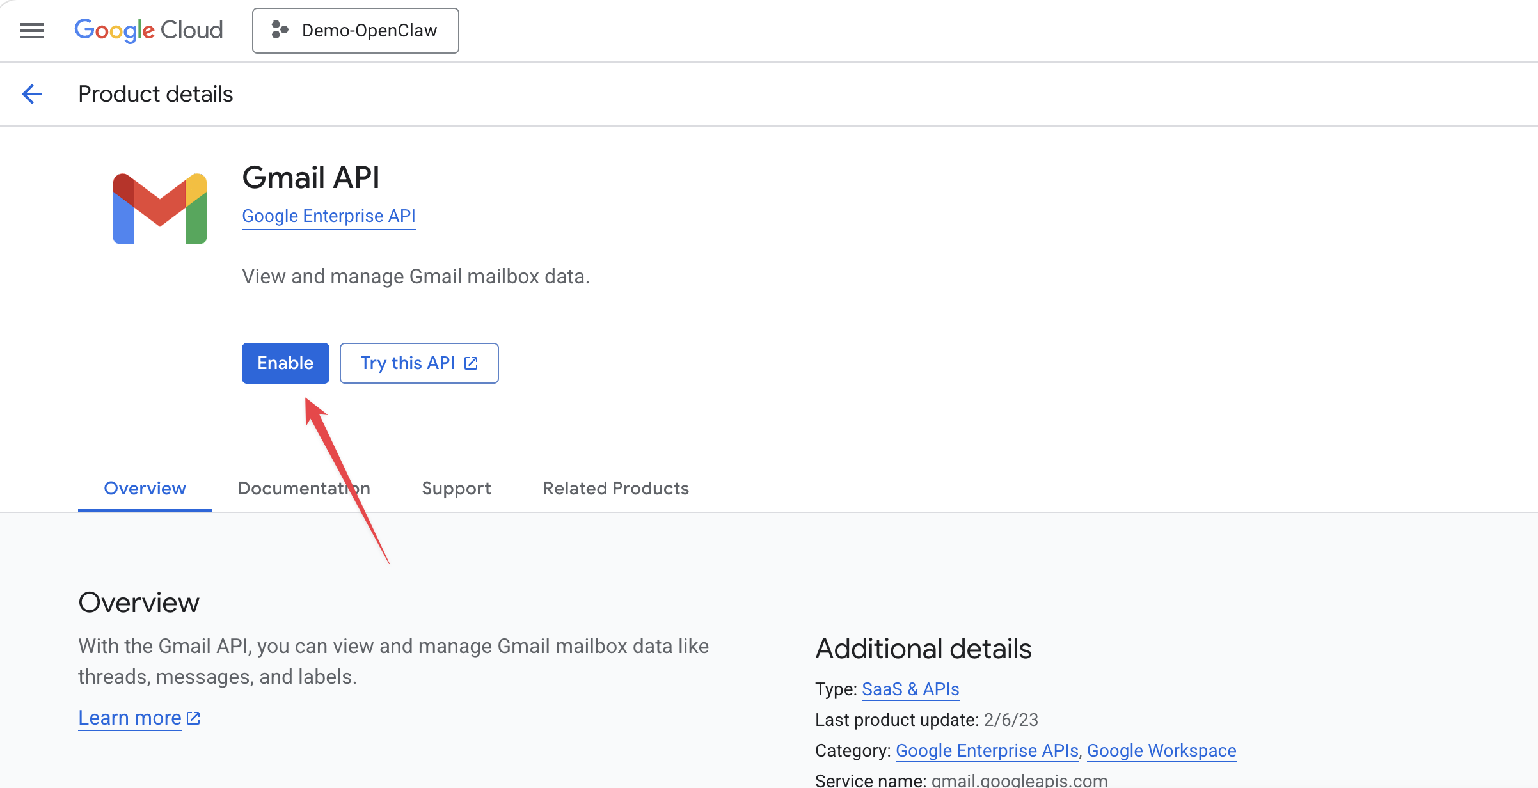
Task: Open the Google Workspace category link
Action: click(1161, 750)
